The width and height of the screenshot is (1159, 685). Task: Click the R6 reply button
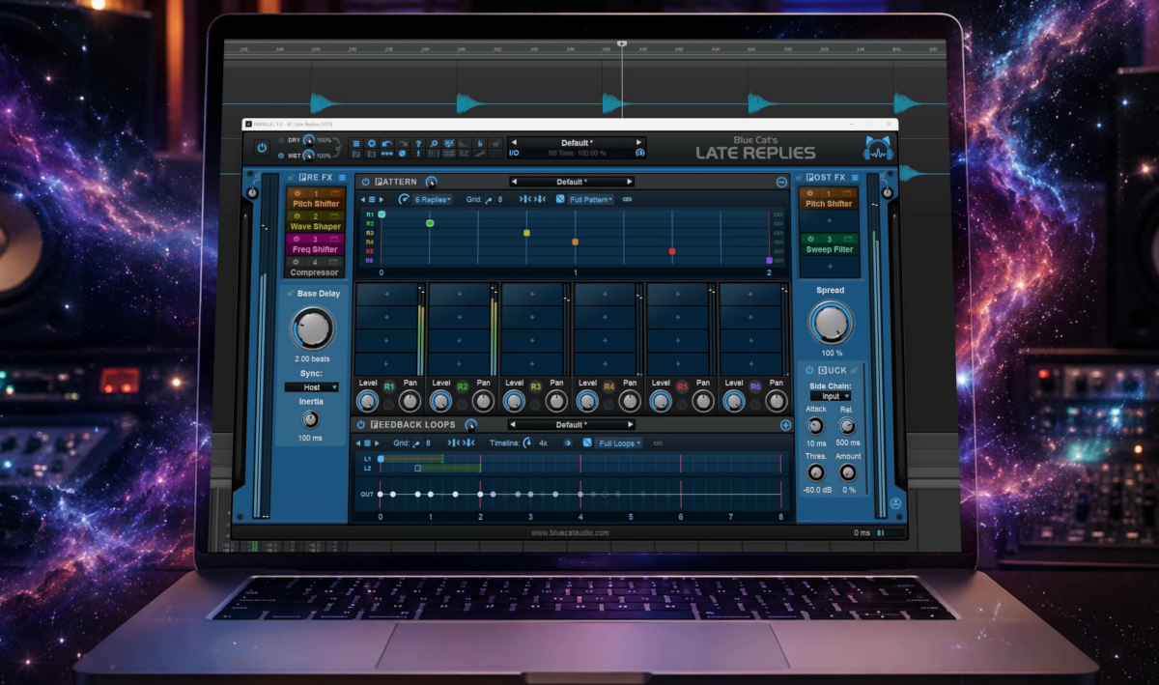pyautogui.click(x=755, y=385)
